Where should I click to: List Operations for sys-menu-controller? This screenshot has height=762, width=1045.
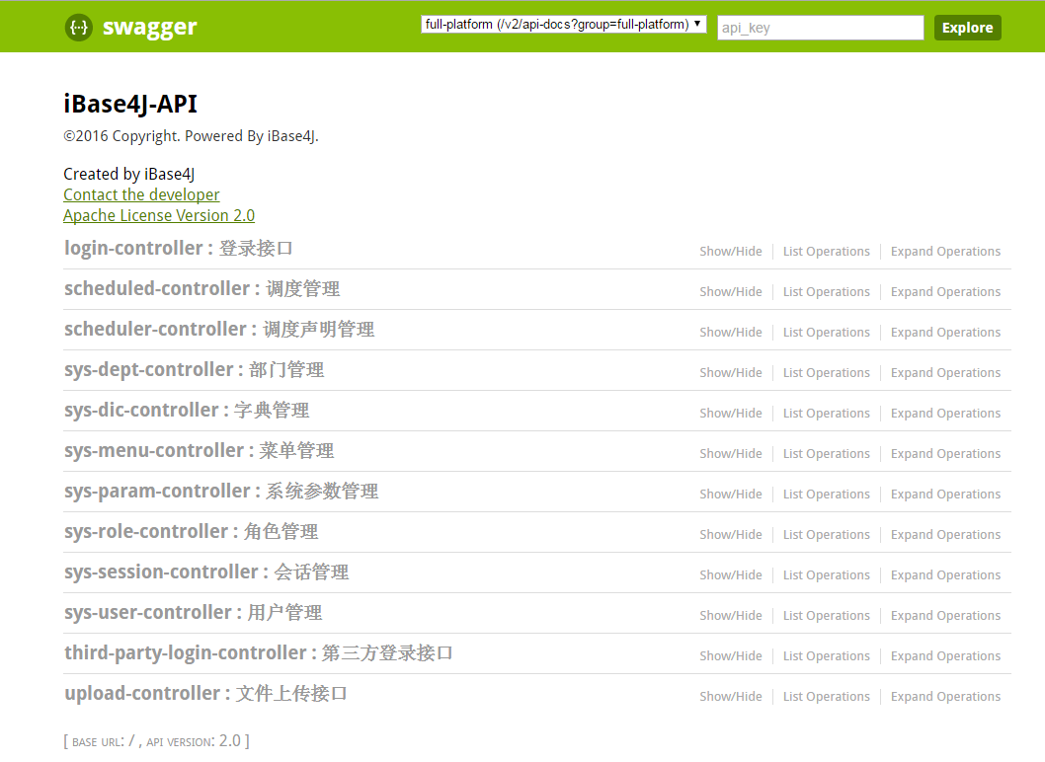click(x=827, y=454)
